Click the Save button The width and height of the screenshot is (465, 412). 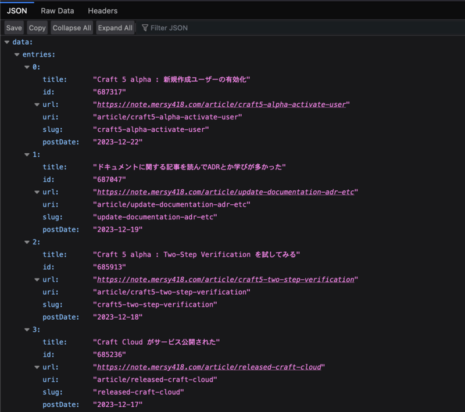[14, 28]
